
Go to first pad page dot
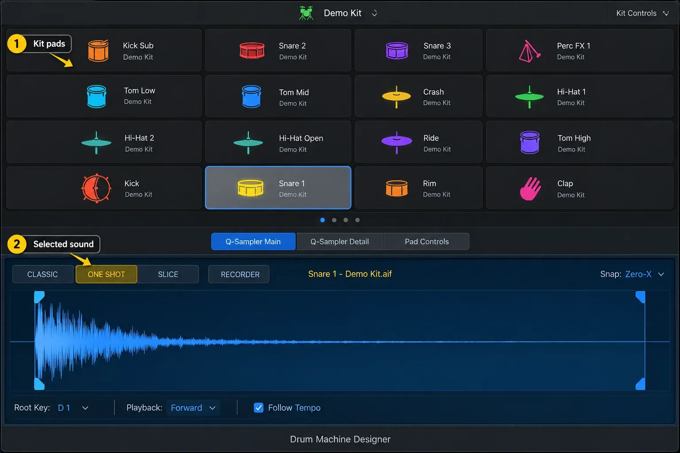322,220
